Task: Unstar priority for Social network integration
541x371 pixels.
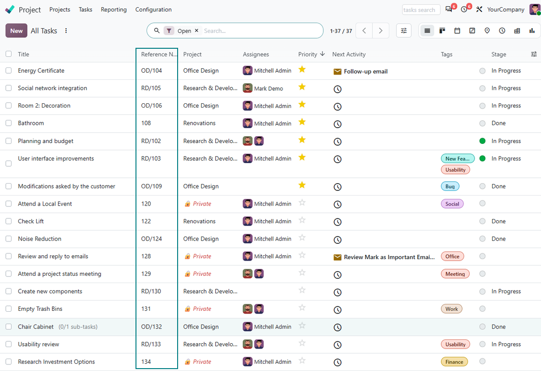Action: pos(302,87)
